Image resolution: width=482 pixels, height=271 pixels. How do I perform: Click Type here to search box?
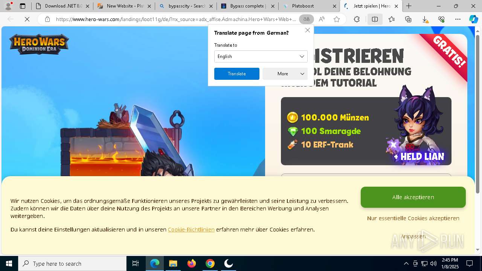(72, 263)
